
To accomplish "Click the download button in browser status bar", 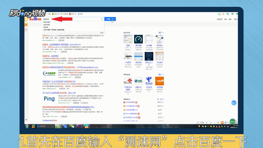I will point(217,123).
